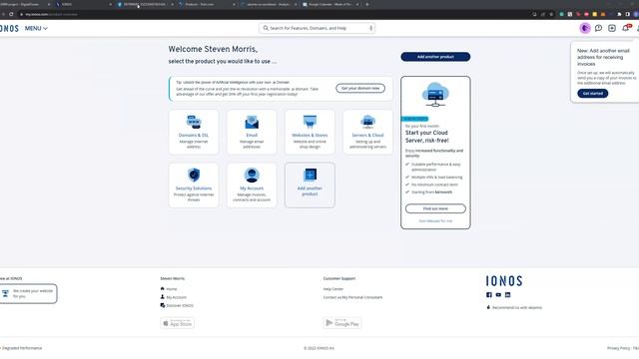
Task: Click the home icon beside footer Home
Action: pyautogui.click(x=162, y=288)
